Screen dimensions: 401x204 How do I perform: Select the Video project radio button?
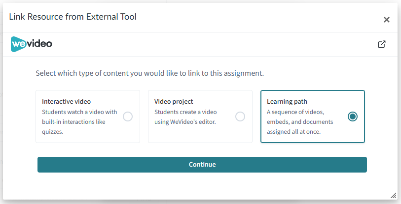click(240, 117)
